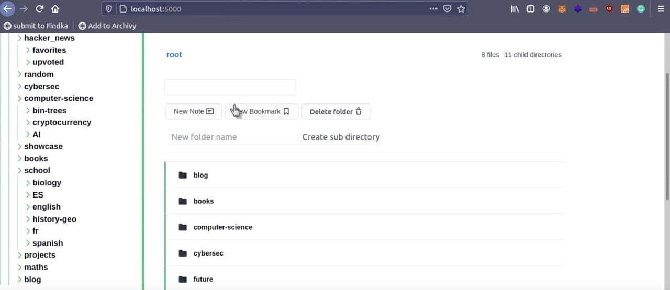Open the history-geo sidebar folder
670x290 pixels.
[x=54, y=219]
